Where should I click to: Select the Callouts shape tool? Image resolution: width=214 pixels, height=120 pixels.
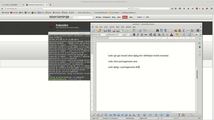[x=162, y=115]
